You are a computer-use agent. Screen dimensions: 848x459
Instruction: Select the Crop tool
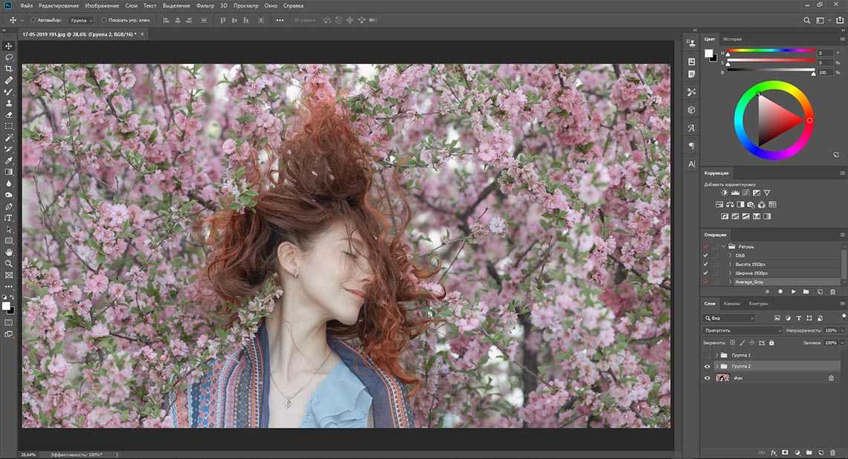pyautogui.click(x=9, y=68)
